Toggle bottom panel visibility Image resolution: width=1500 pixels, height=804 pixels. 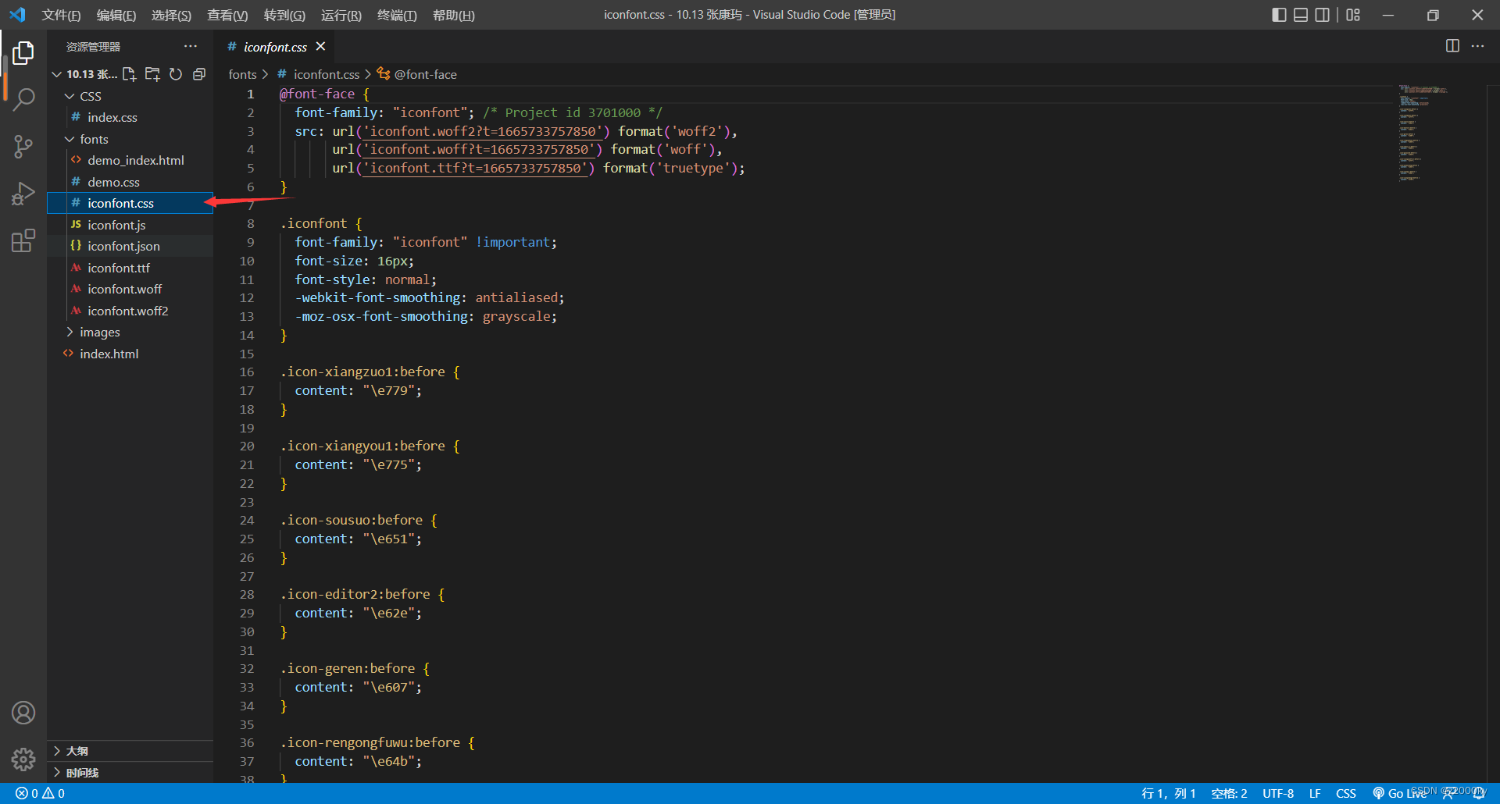coord(1301,15)
